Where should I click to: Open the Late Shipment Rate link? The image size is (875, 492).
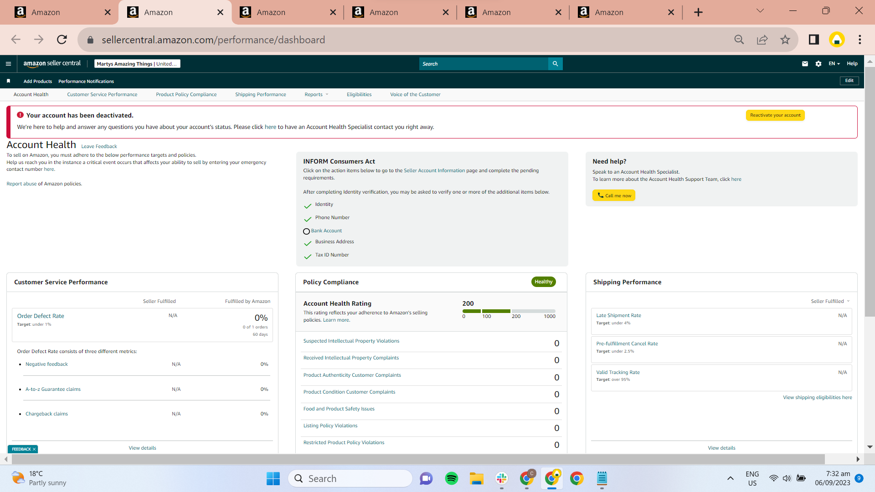(618, 315)
